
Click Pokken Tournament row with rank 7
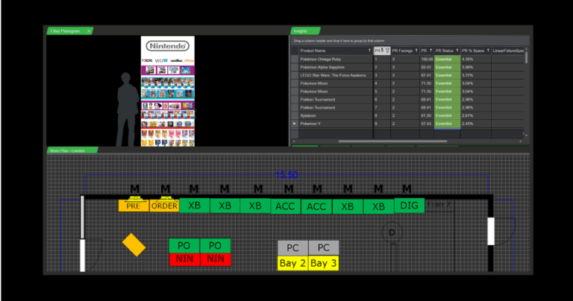click(407, 107)
